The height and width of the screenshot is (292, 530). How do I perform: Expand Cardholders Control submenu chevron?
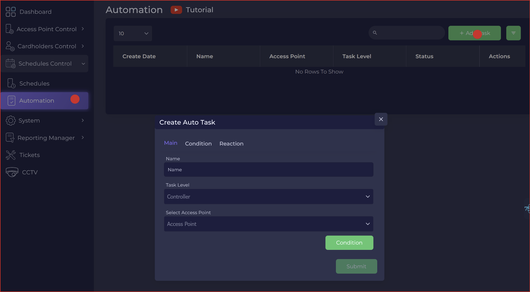pos(83,46)
